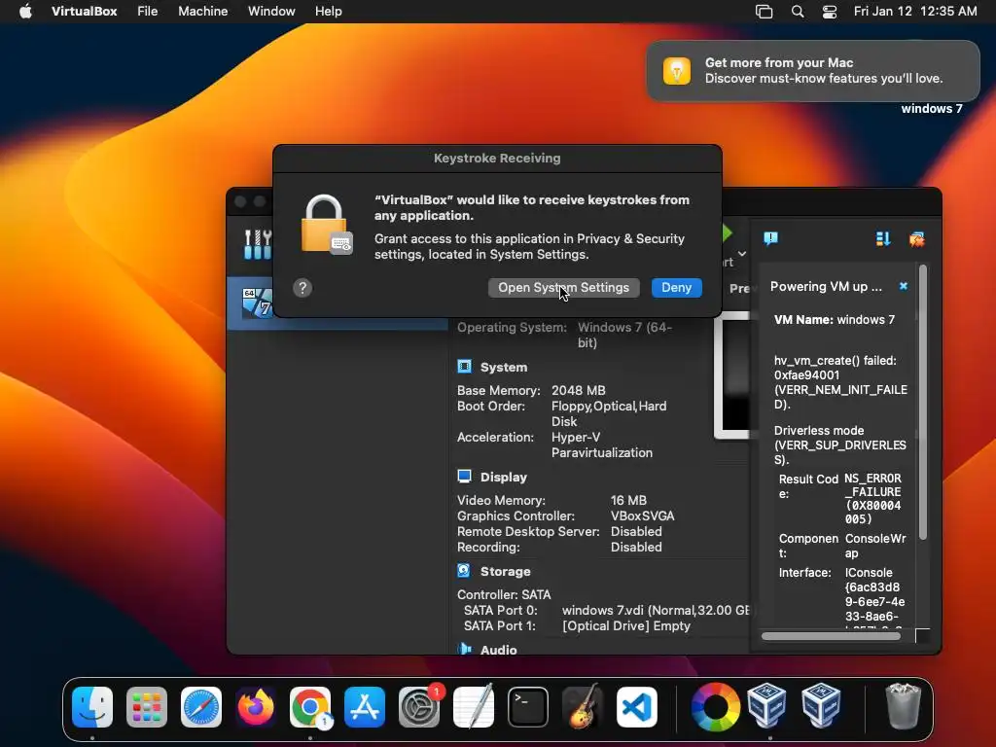Open help with the question mark button
The height and width of the screenshot is (747, 996).
(x=302, y=288)
